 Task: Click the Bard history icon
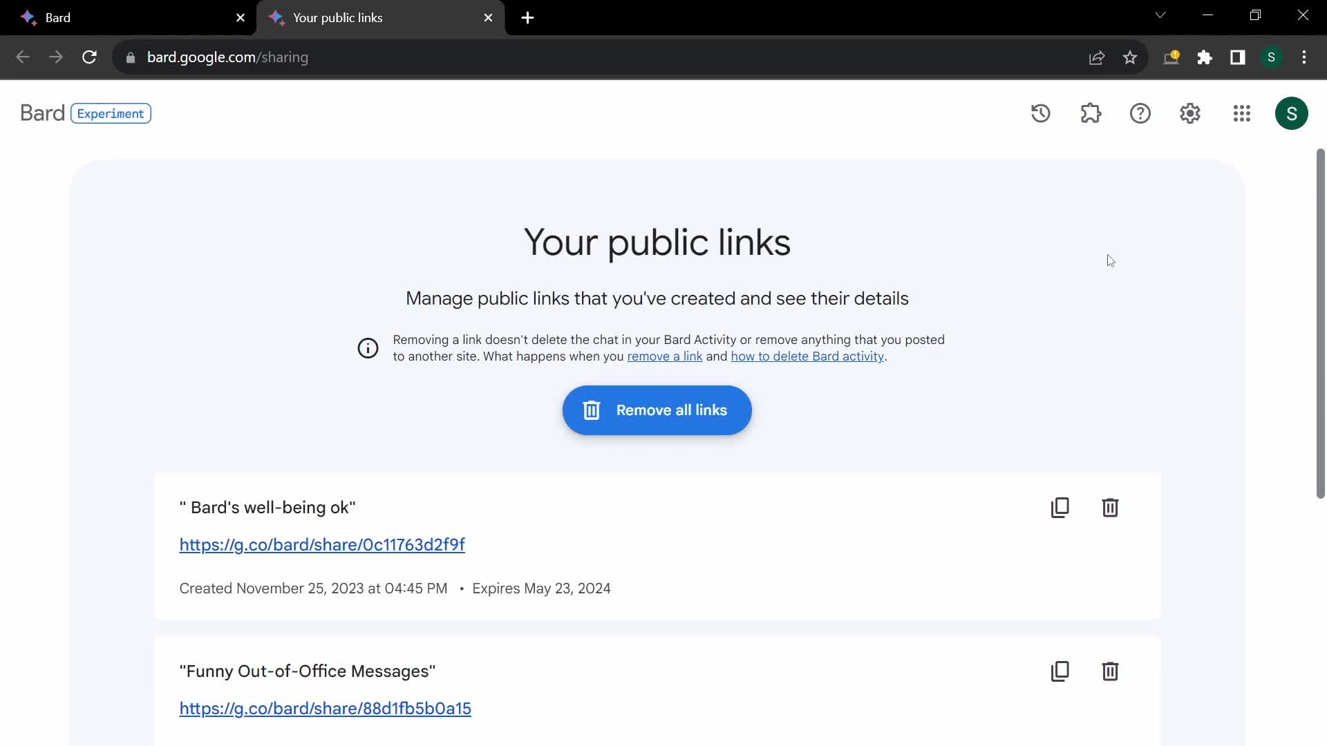click(x=1042, y=113)
